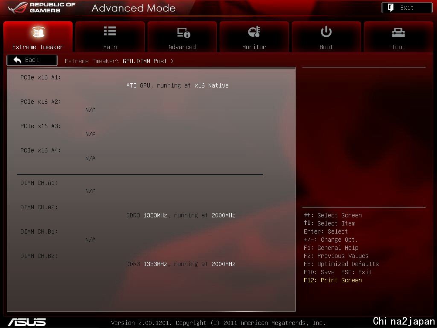
Task: Open the Tool tab
Action: [x=399, y=37]
